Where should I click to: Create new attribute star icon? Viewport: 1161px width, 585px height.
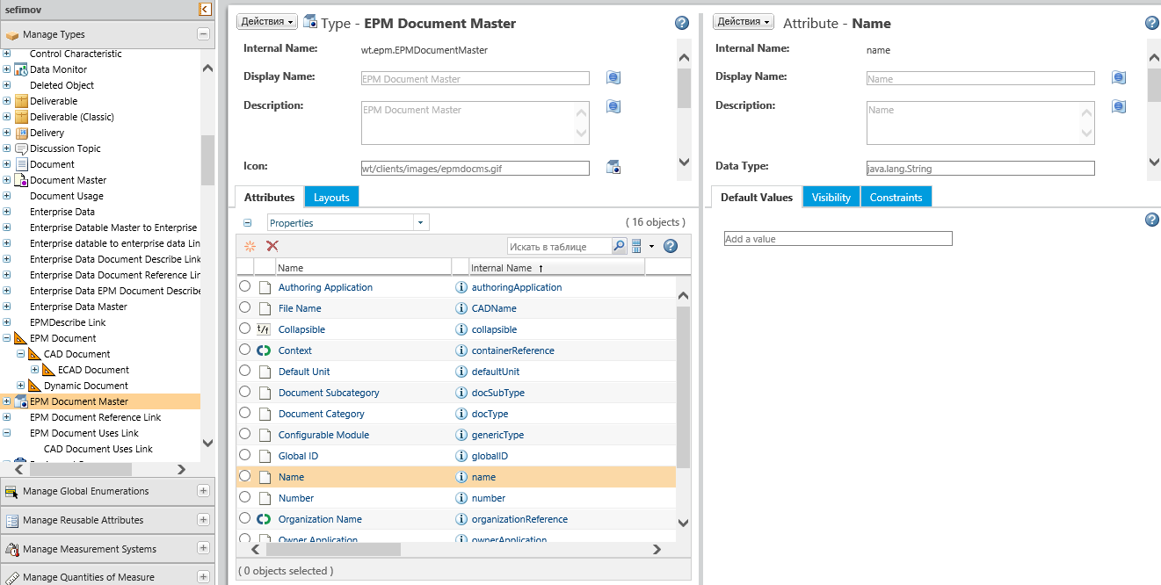[x=250, y=247]
